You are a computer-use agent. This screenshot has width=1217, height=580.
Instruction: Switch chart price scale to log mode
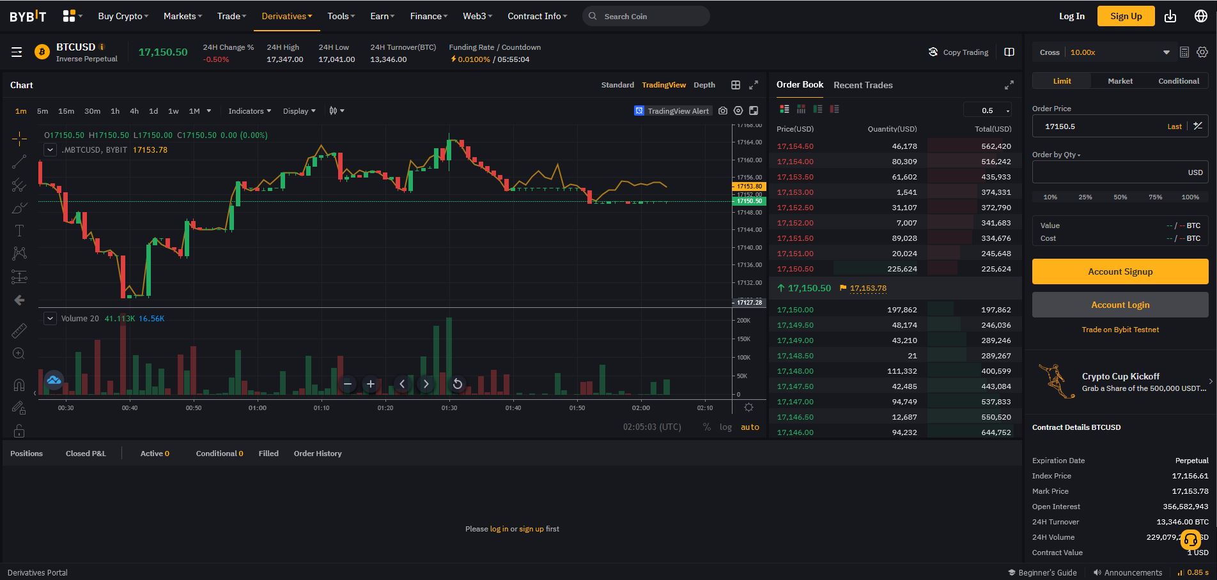point(725,427)
